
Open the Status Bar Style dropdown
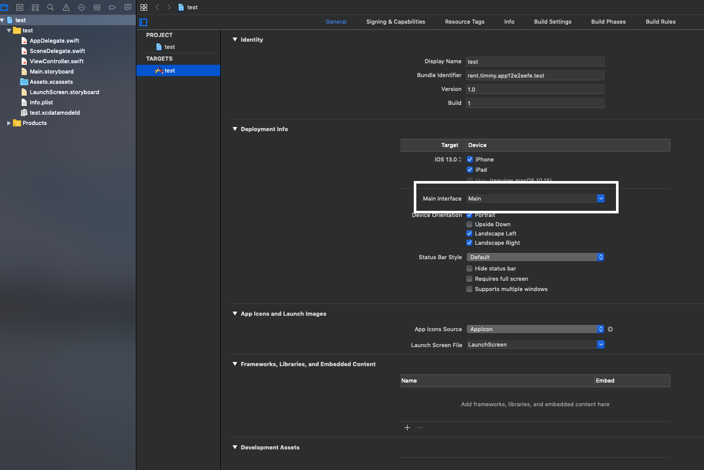(535, 257)
